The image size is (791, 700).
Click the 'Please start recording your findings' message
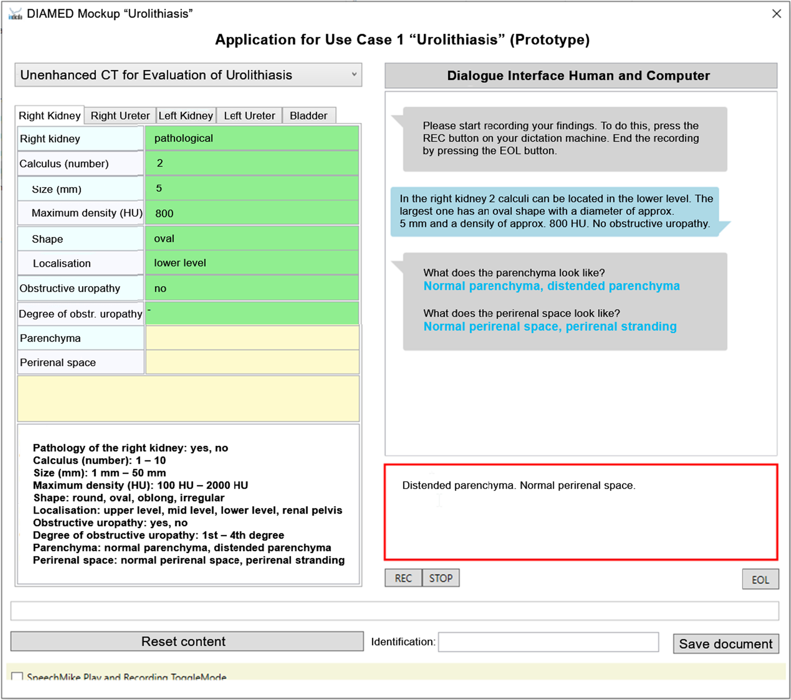[x=565, y=138]
